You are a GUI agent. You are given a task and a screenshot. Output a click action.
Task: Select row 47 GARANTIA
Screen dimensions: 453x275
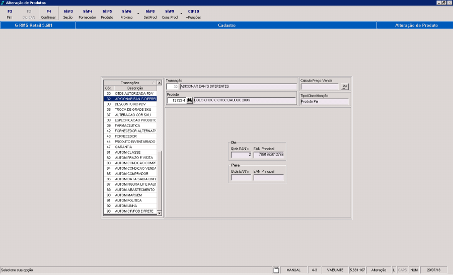[130, 147]
